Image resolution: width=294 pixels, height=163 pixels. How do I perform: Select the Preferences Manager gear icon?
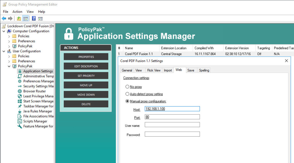tap(20, 81)
